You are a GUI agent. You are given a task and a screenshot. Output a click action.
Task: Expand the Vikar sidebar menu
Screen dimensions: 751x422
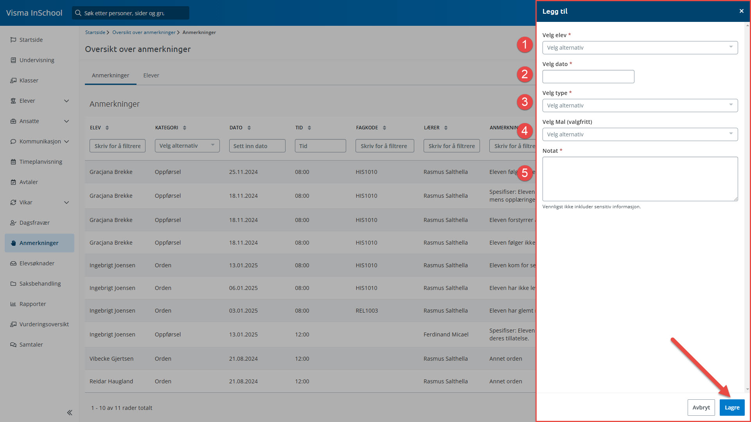(x=66, y=202)
